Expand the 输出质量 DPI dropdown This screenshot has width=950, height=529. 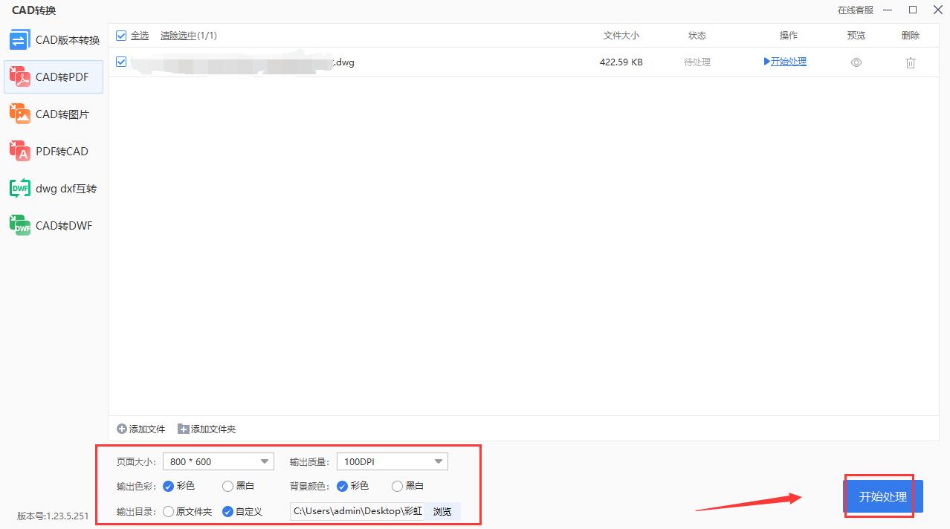[x=392, y=461]
